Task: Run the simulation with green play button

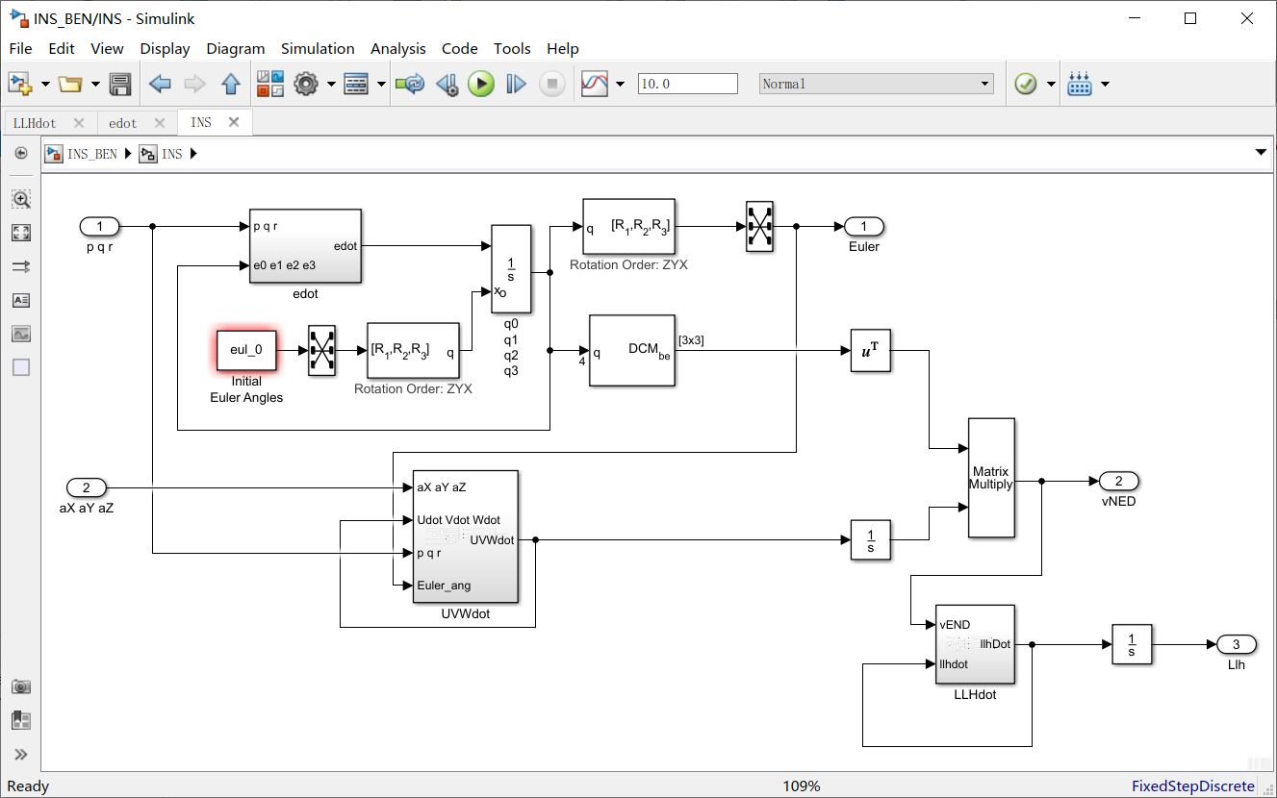Action: [x=481, y=84]
